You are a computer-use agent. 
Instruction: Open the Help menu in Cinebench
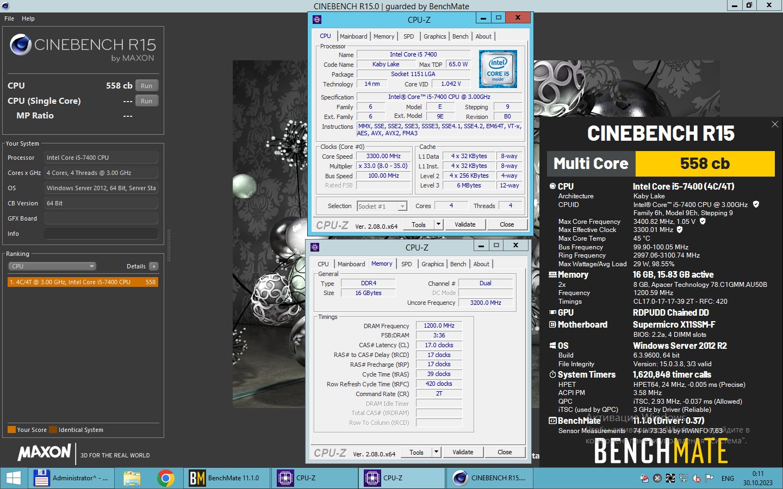tap(28, 18)
